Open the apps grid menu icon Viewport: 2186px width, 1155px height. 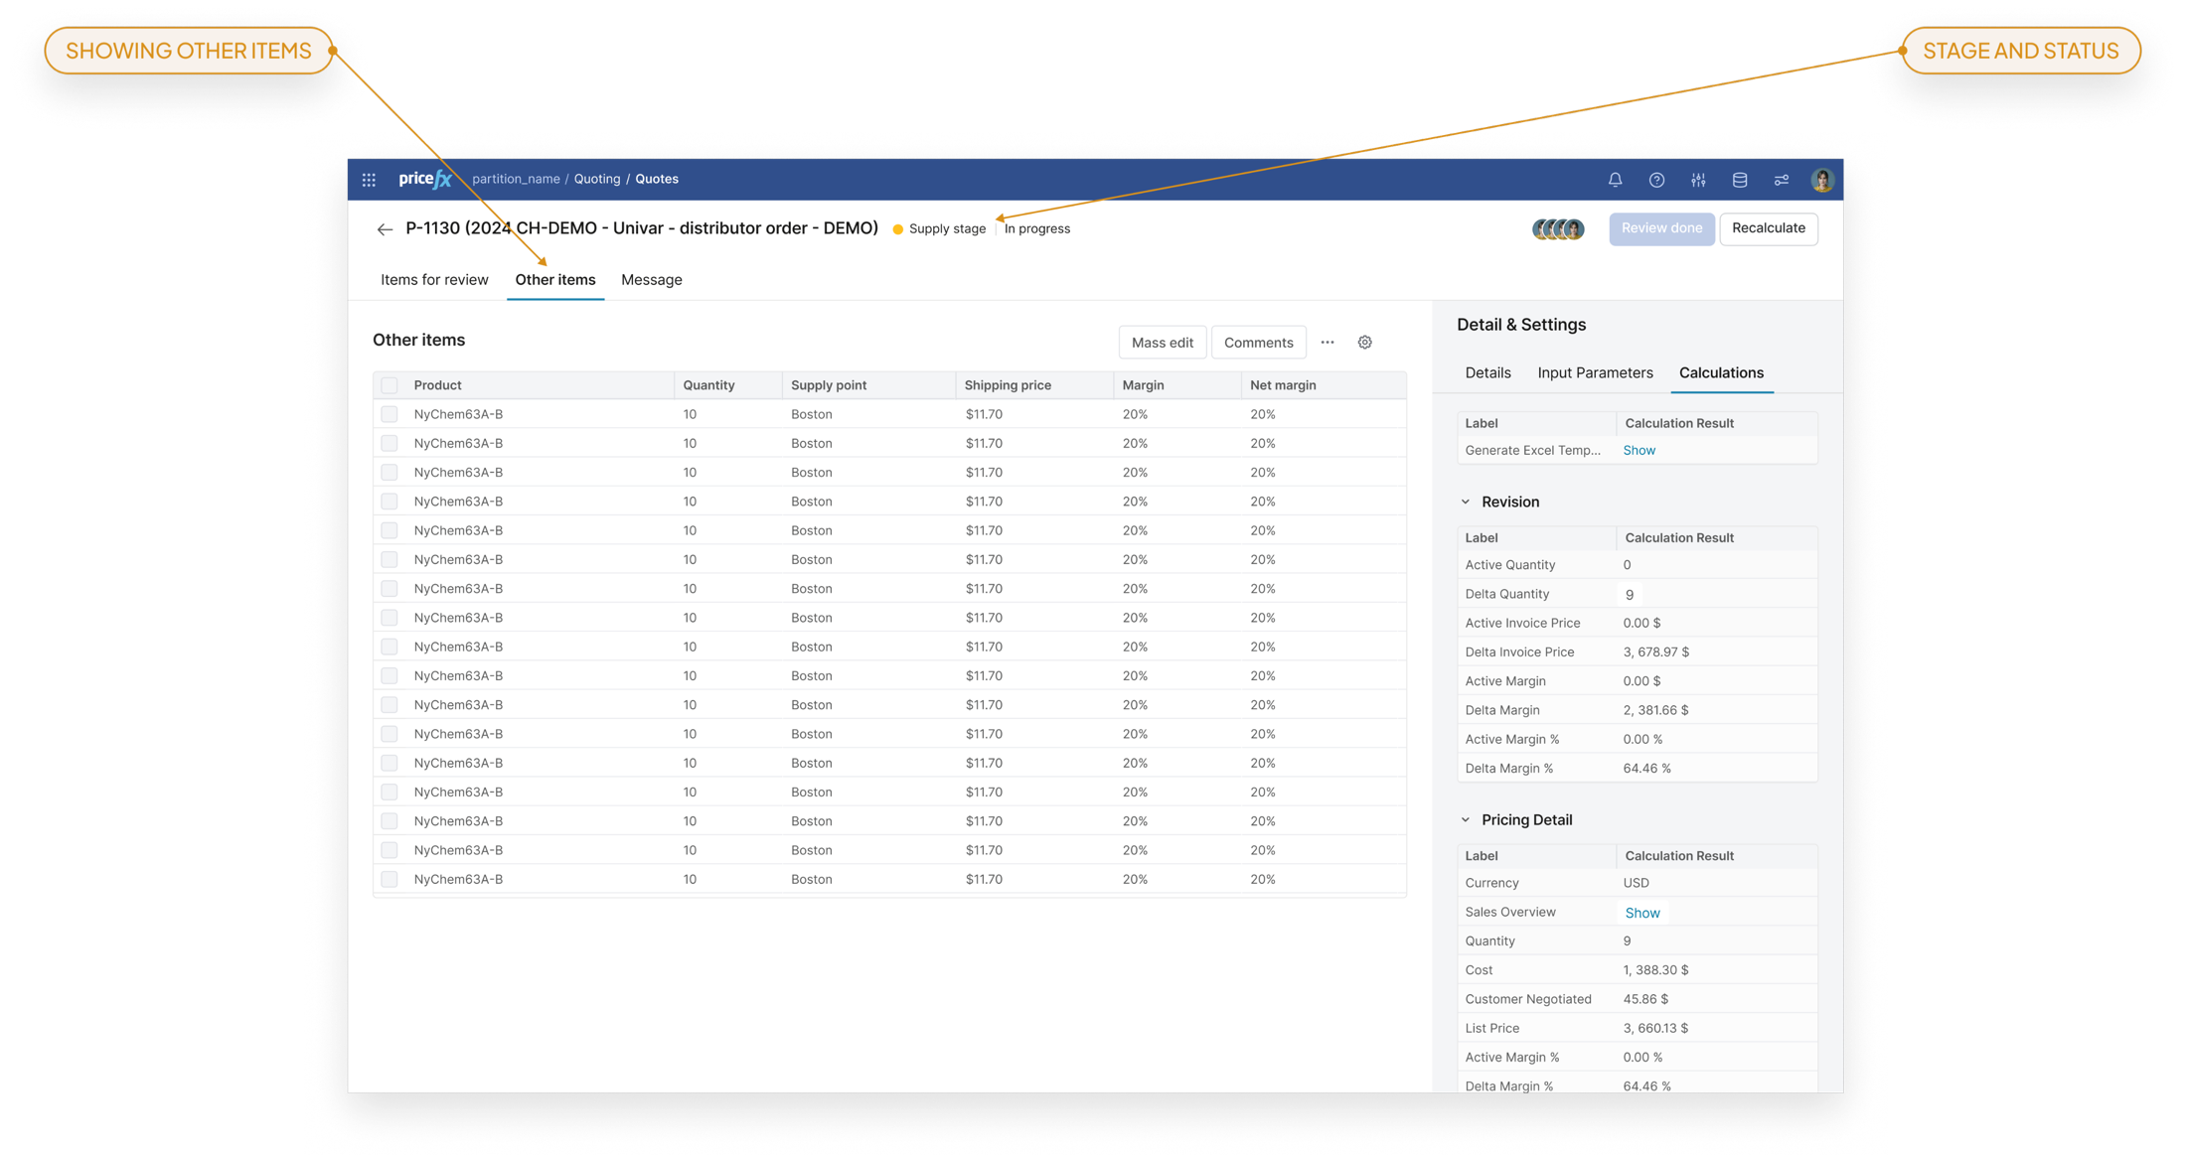point(369,180)
